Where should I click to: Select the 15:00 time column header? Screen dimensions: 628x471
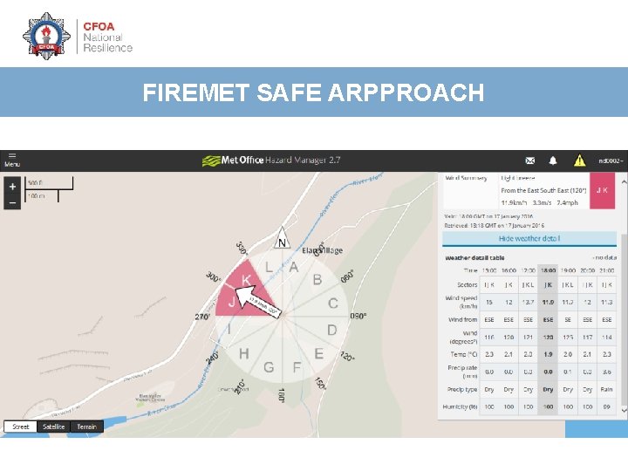tap(489, 270)
